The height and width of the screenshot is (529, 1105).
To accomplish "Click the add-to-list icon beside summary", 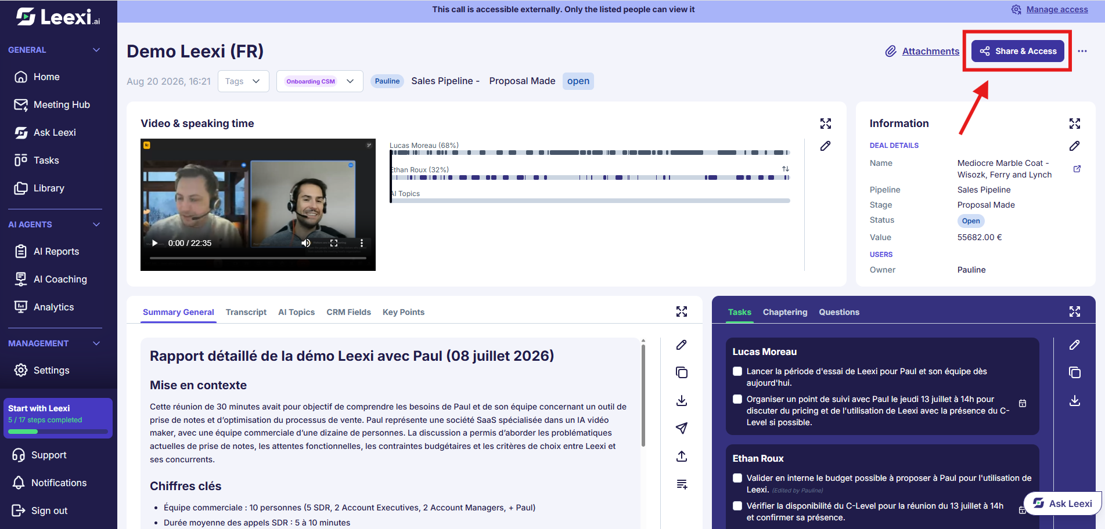I will (x=682, y=484).
